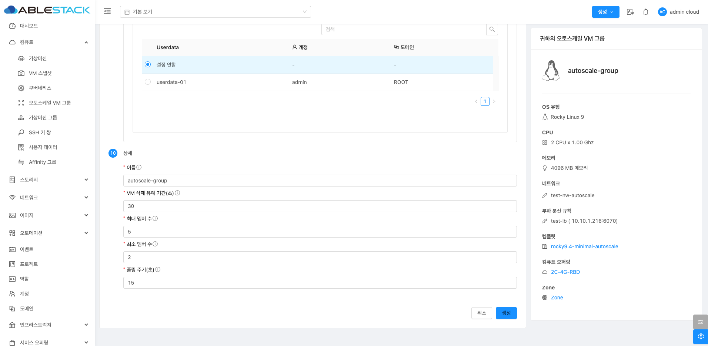Click the 최대 멤버 수 input field
Image resolution: width=708 pixels, height=346 pixels.
(x=320, y=232)
